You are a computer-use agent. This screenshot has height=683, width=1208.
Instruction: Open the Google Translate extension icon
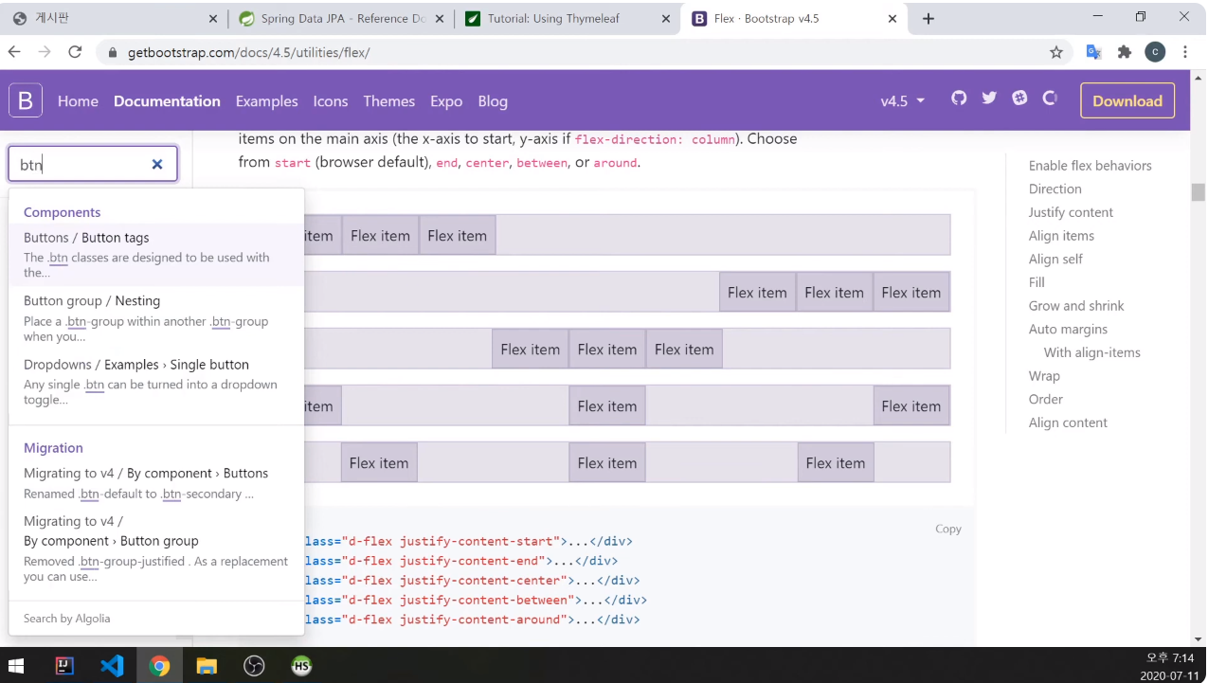pos(1093,52)
